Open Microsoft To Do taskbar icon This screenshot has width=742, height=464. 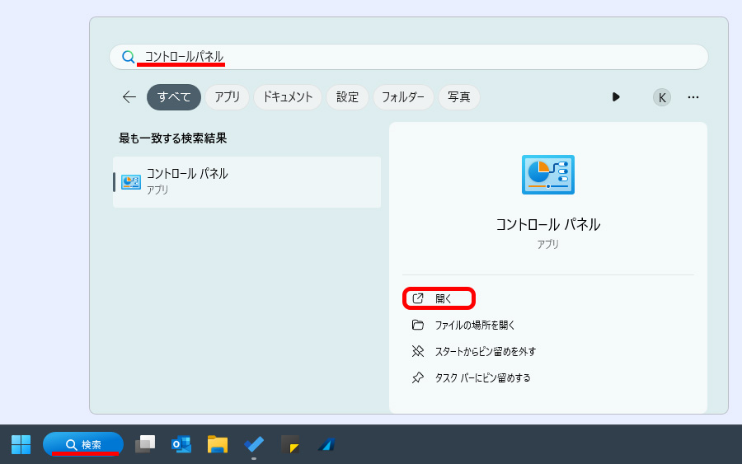254,444
